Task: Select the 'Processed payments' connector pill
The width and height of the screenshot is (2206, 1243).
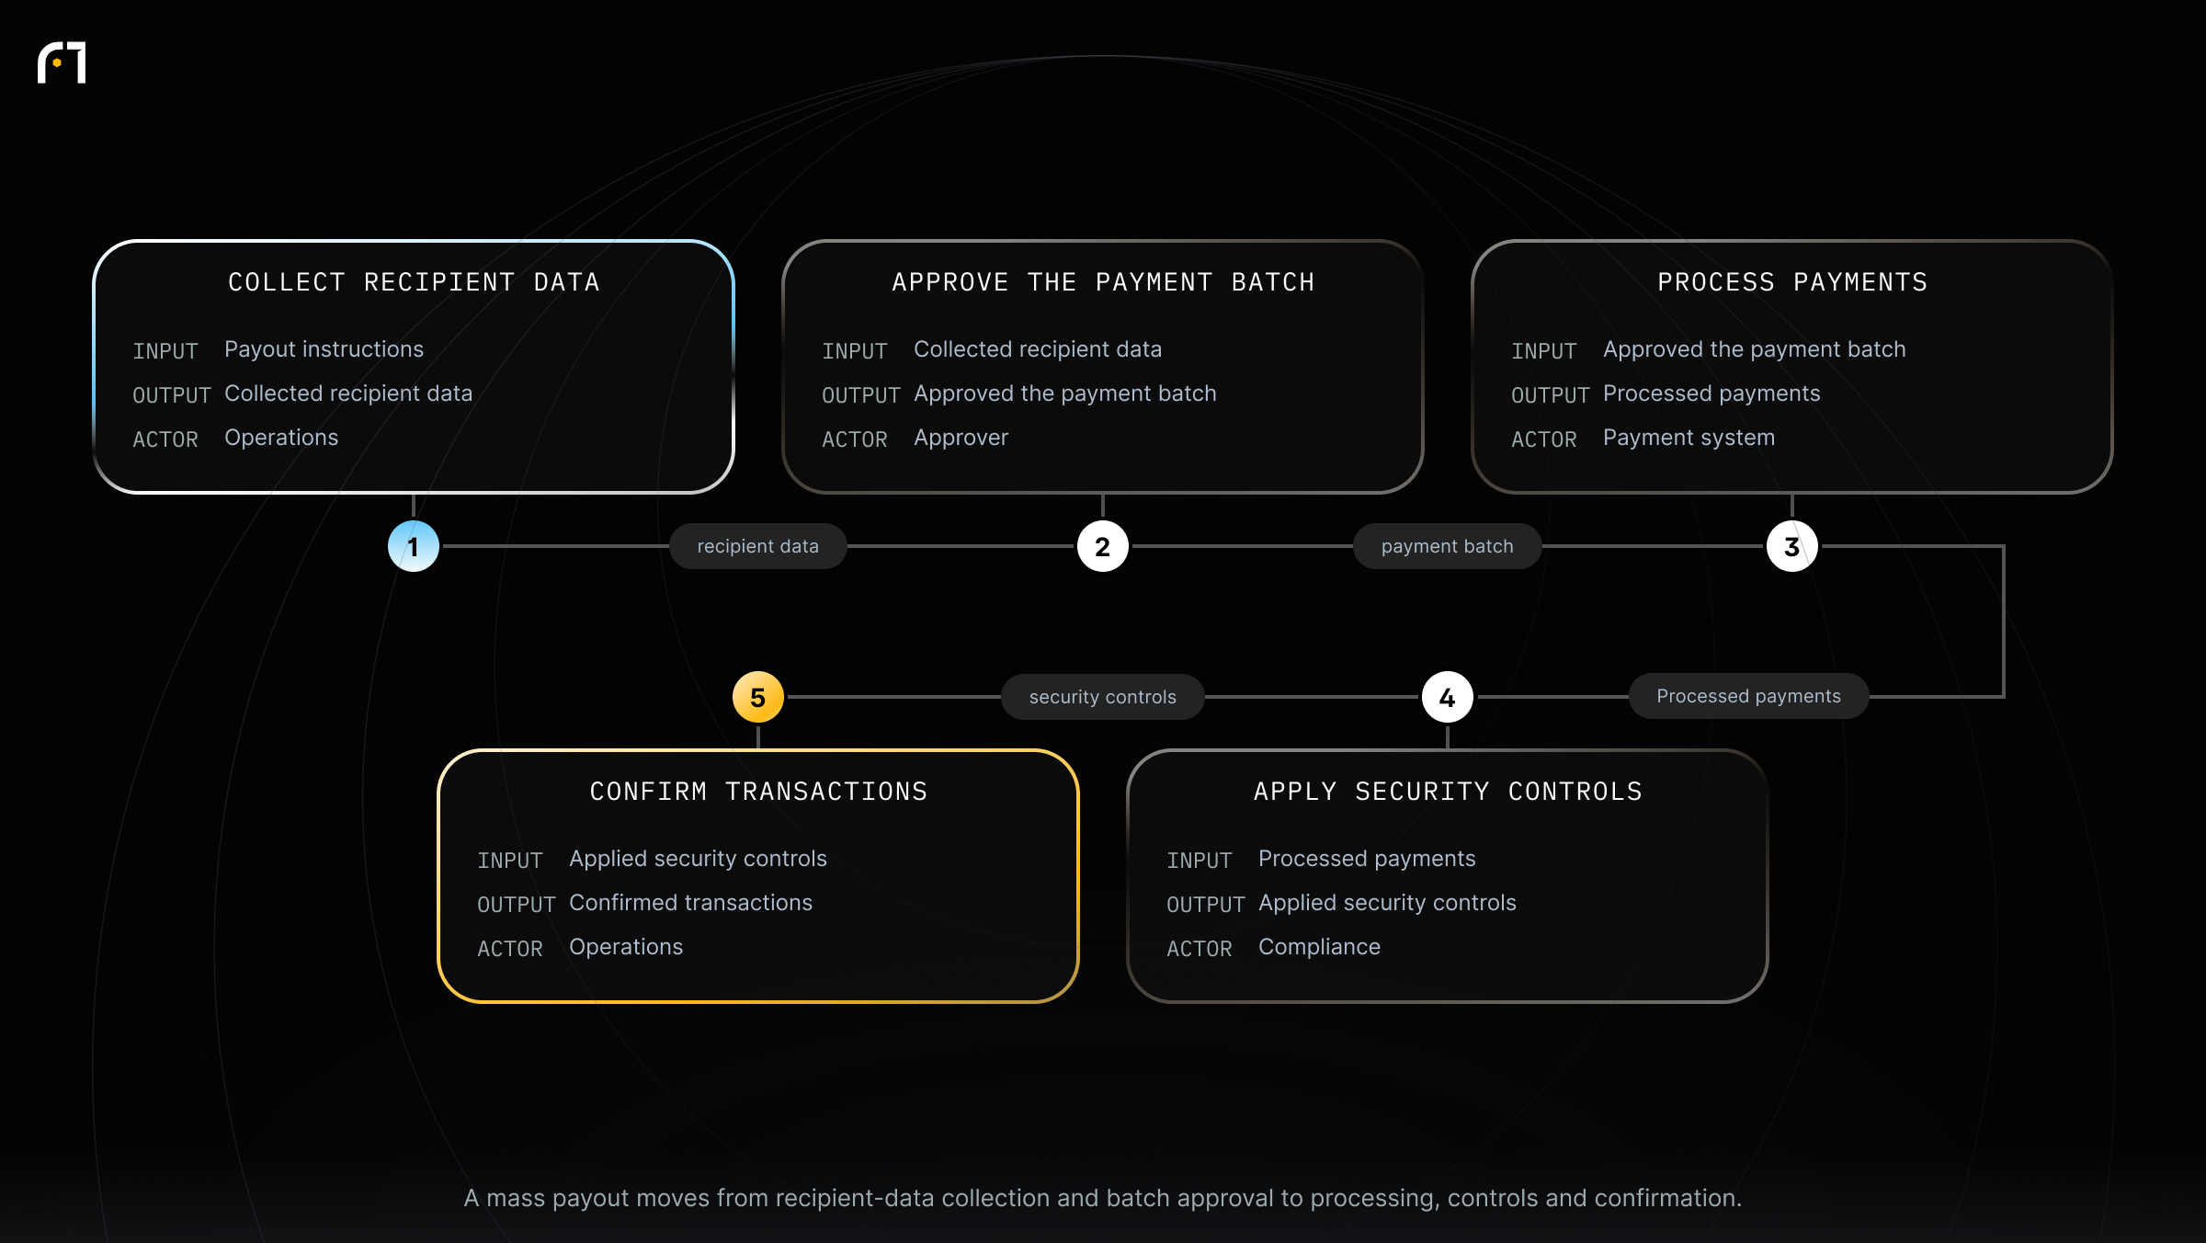Action: click(x=1749, y=696)
